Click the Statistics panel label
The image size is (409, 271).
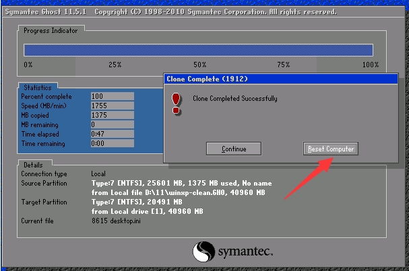[38, 87]
